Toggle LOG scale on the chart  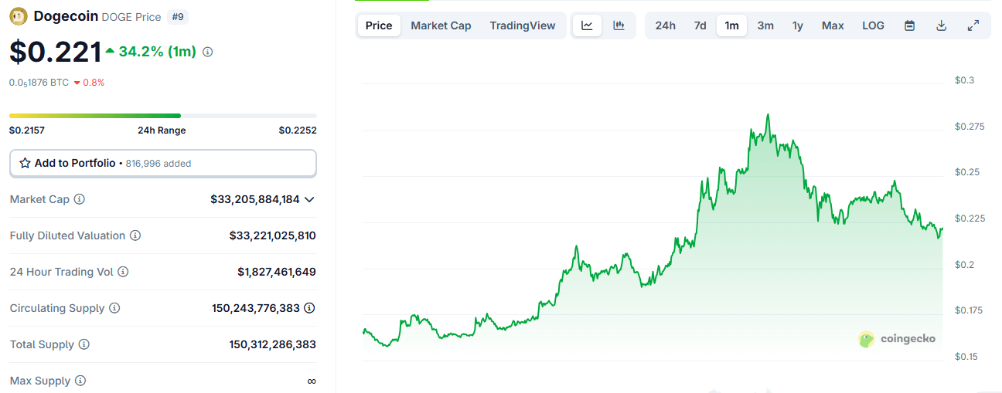click(x=873, y=25)
